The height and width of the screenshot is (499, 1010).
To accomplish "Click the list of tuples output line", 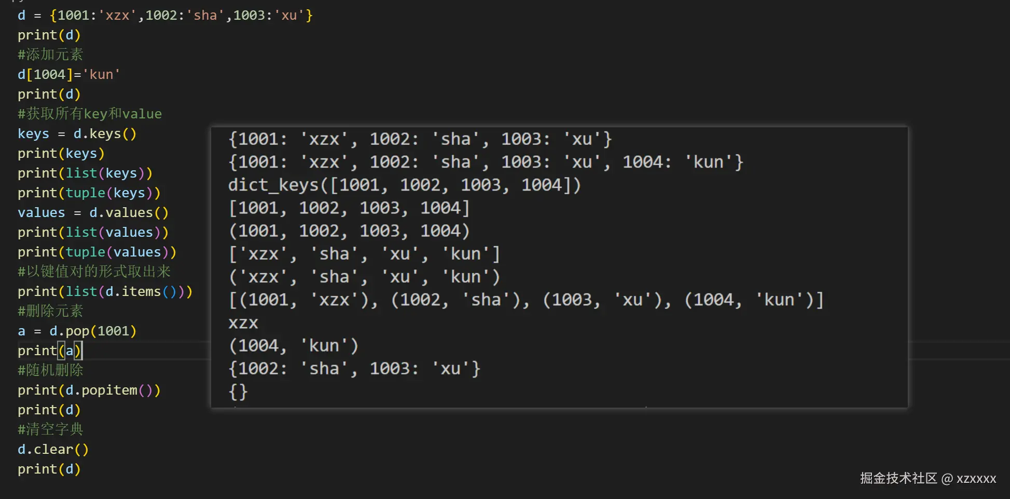I will 526,300.
